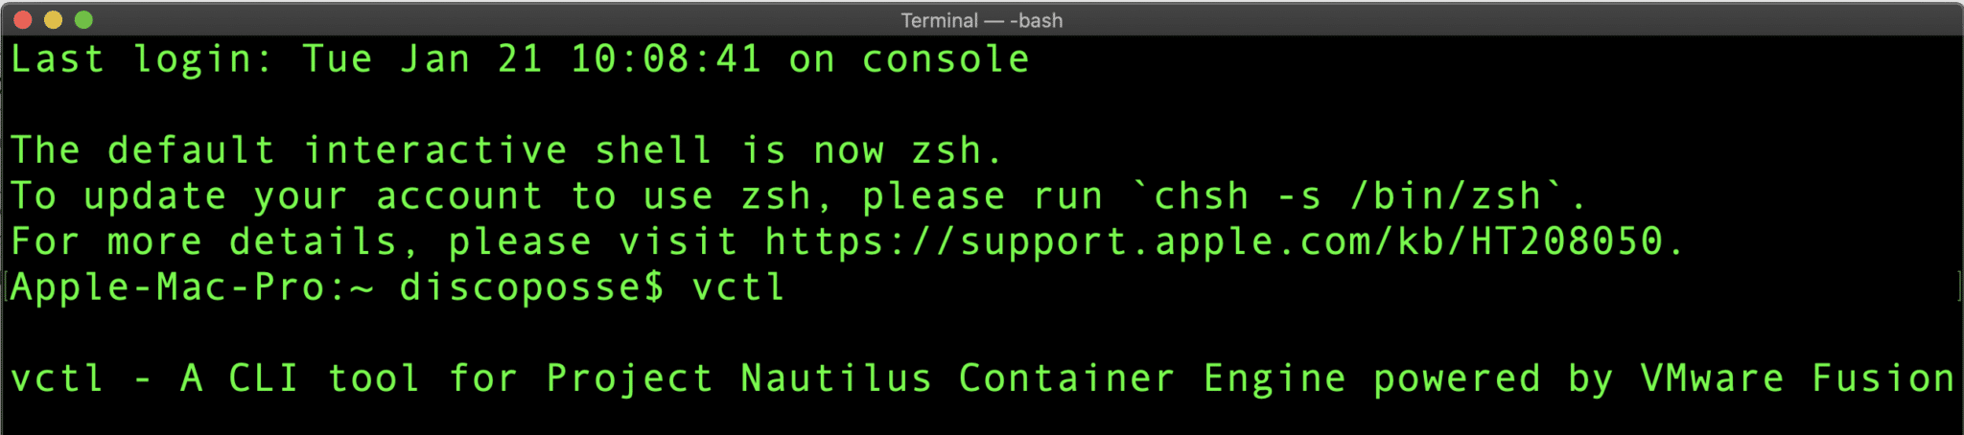Click the "now zsh." text on the shell line
This screenshot has height=435, width=1964.
907,150
